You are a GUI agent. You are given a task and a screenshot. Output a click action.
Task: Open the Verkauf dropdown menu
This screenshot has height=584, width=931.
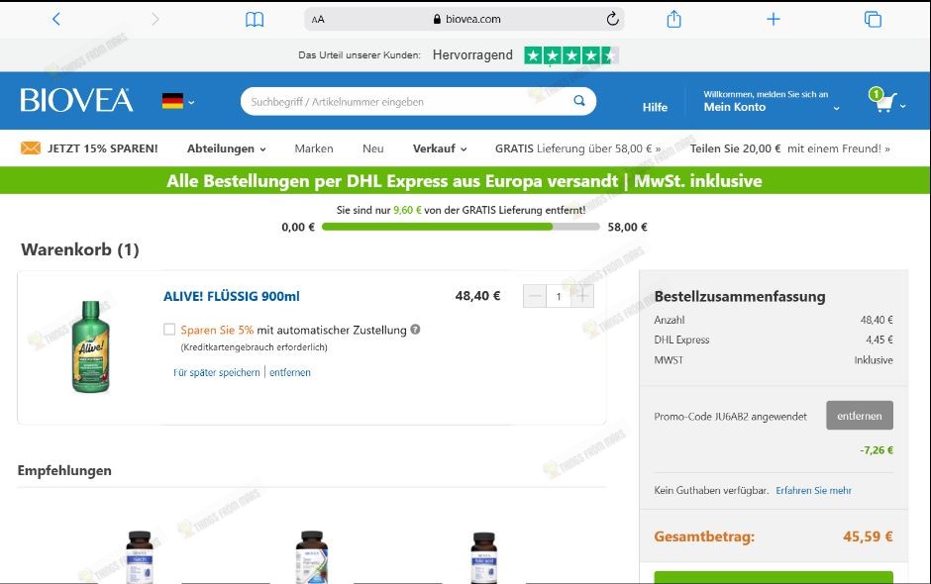pyautogui.click(x=439, y=147)
